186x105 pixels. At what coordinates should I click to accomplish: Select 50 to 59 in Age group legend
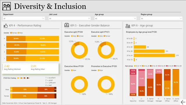tap(170, 66)
